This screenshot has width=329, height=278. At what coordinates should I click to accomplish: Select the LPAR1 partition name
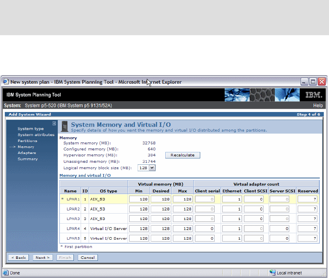(73, 199)
